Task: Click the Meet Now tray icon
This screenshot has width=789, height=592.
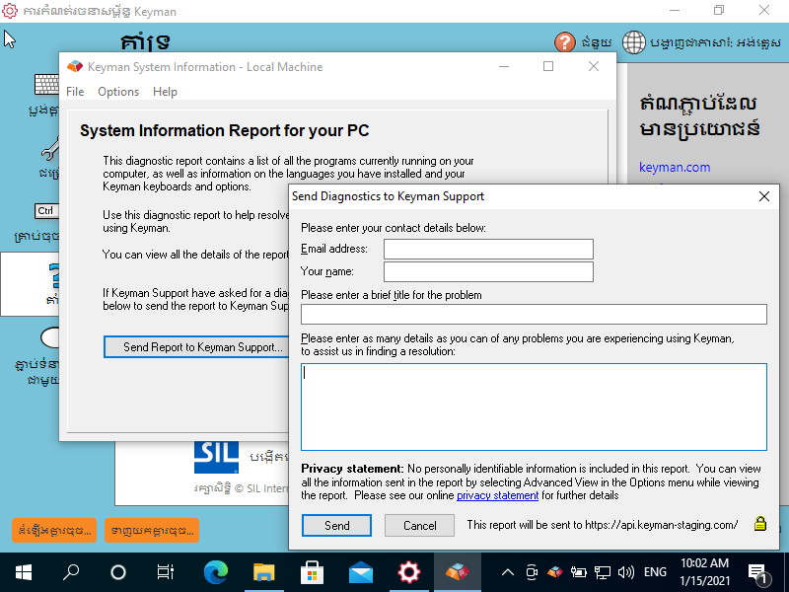Action: click(532, 572)
